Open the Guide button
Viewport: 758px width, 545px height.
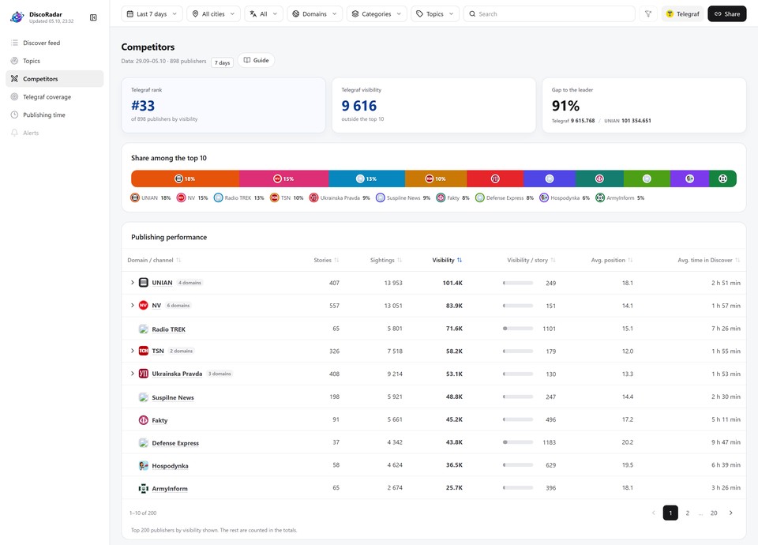(x=256, y=61)
